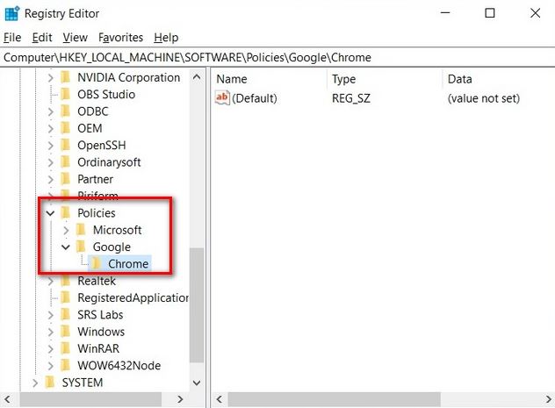
Task: Expand the WOW6432Node key
Action: pos(50,366)
